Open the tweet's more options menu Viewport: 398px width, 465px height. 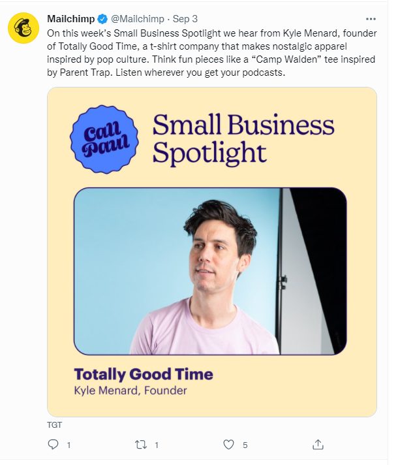coord(372,19)
